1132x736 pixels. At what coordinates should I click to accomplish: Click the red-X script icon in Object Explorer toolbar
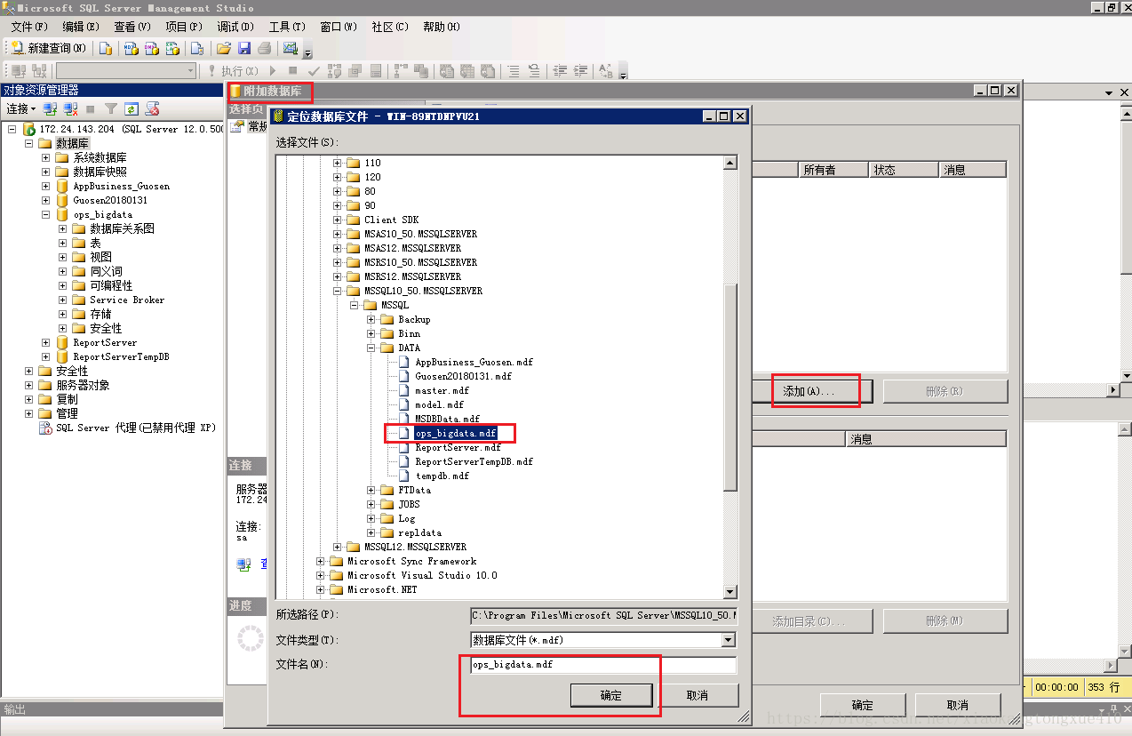[x=152, y=108]
